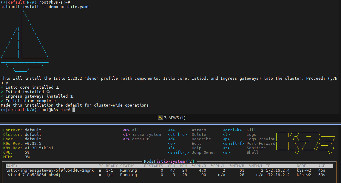Click the Port-Forward command hint
This screenshot has height=183, width=341.
(x=261, y=144)
